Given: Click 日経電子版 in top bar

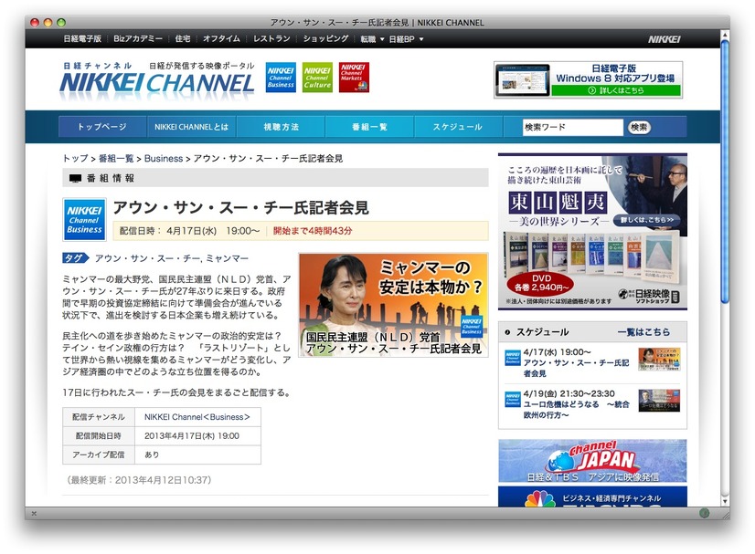Looking at the screenshot, I should [82, 39].
